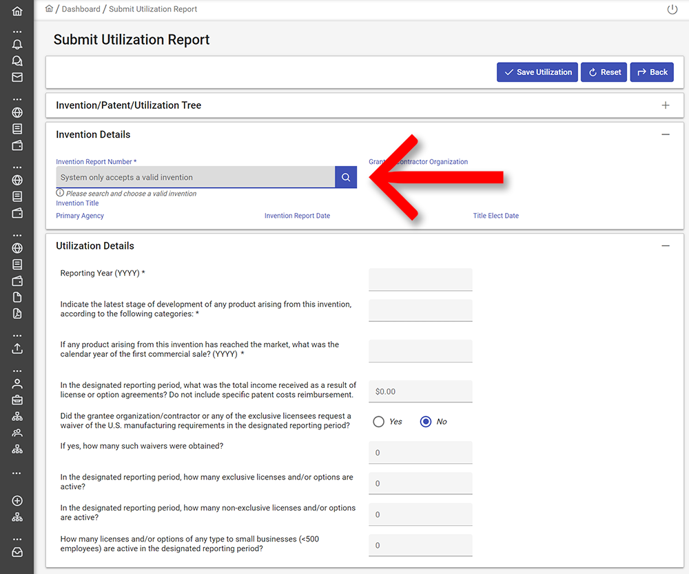This screenshot has width=689, height=574.
Task: Click the PDF document icon in the sidebar
Action: point(17,314)
